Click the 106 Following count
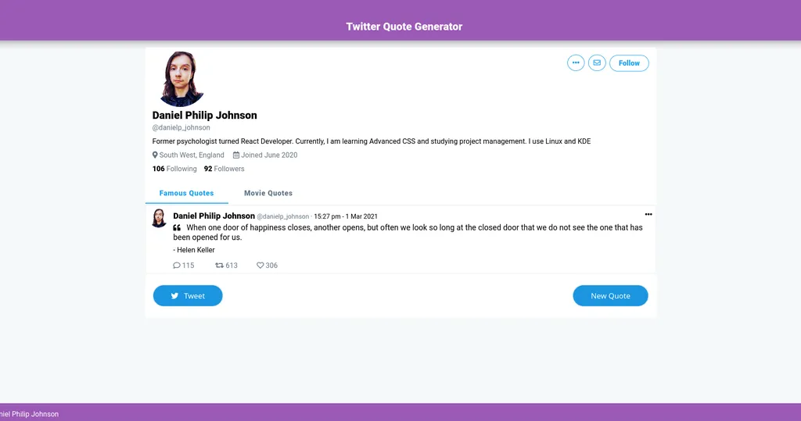Screen dimensions: 801x421 tap(174, 169)
